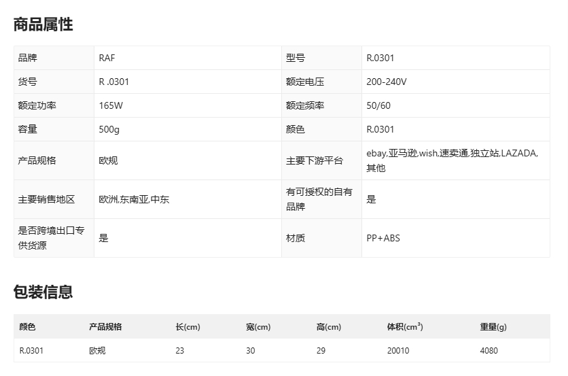Click the 型号 attribute label
Screen dimensions: 568x376
[x=296, y=58]
